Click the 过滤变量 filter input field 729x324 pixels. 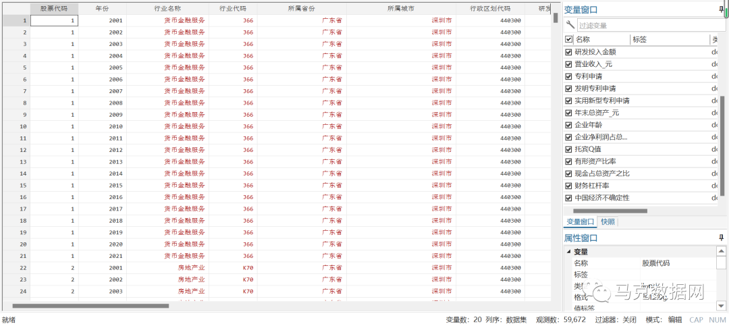pyautogui.click(x=651, y=26)
